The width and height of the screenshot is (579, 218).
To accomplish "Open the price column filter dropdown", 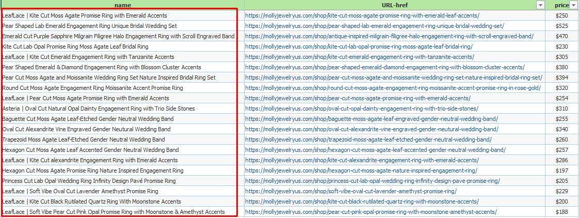I will pyautogui.click(x=573, y=5).
